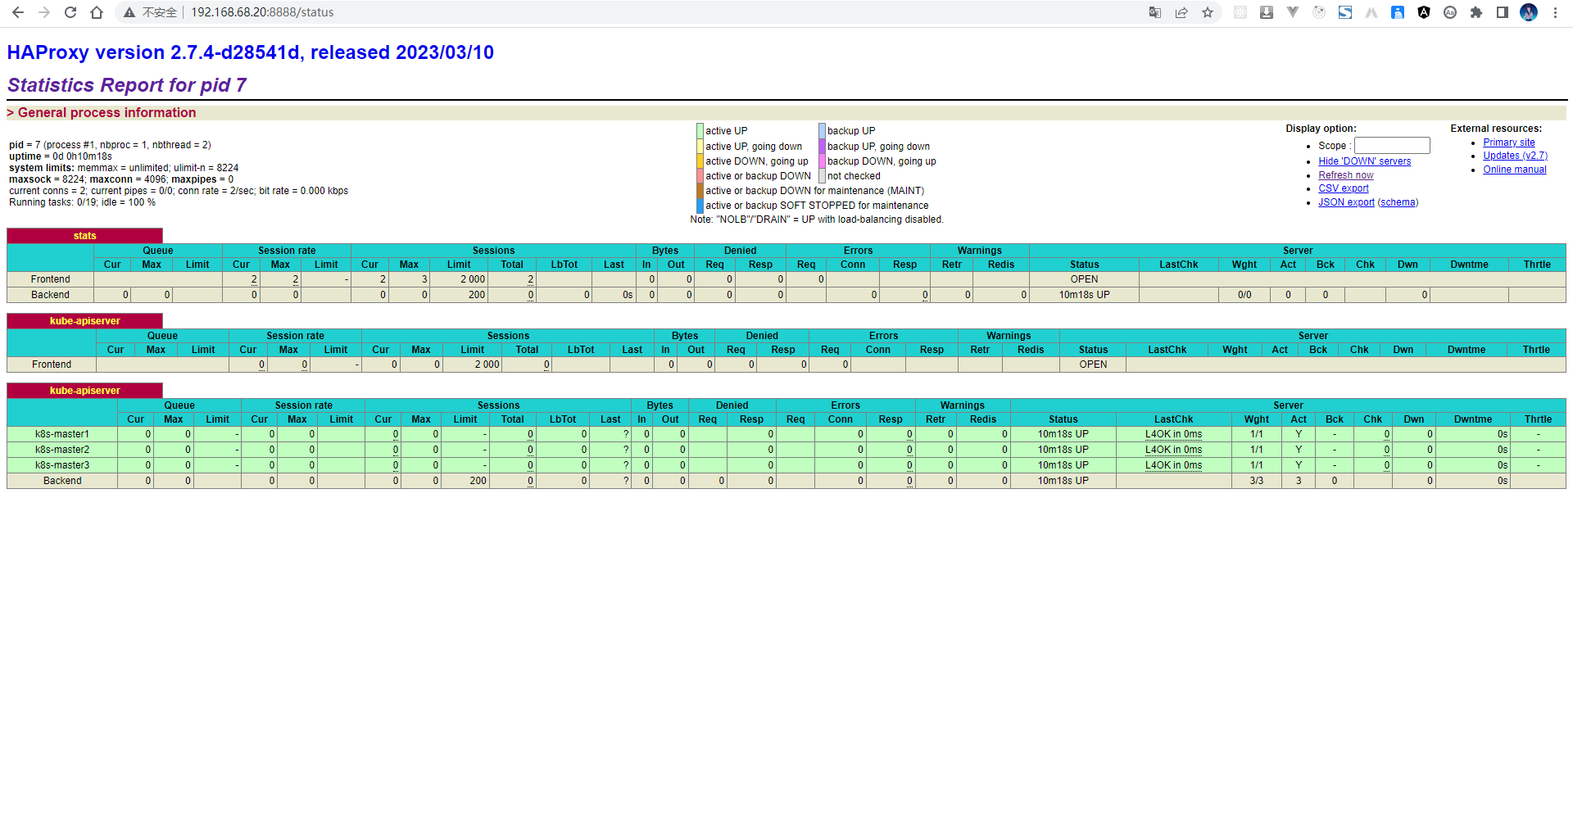Go back to the previous page
This screenshot has height=815, width=1573.
click(18, 12)
